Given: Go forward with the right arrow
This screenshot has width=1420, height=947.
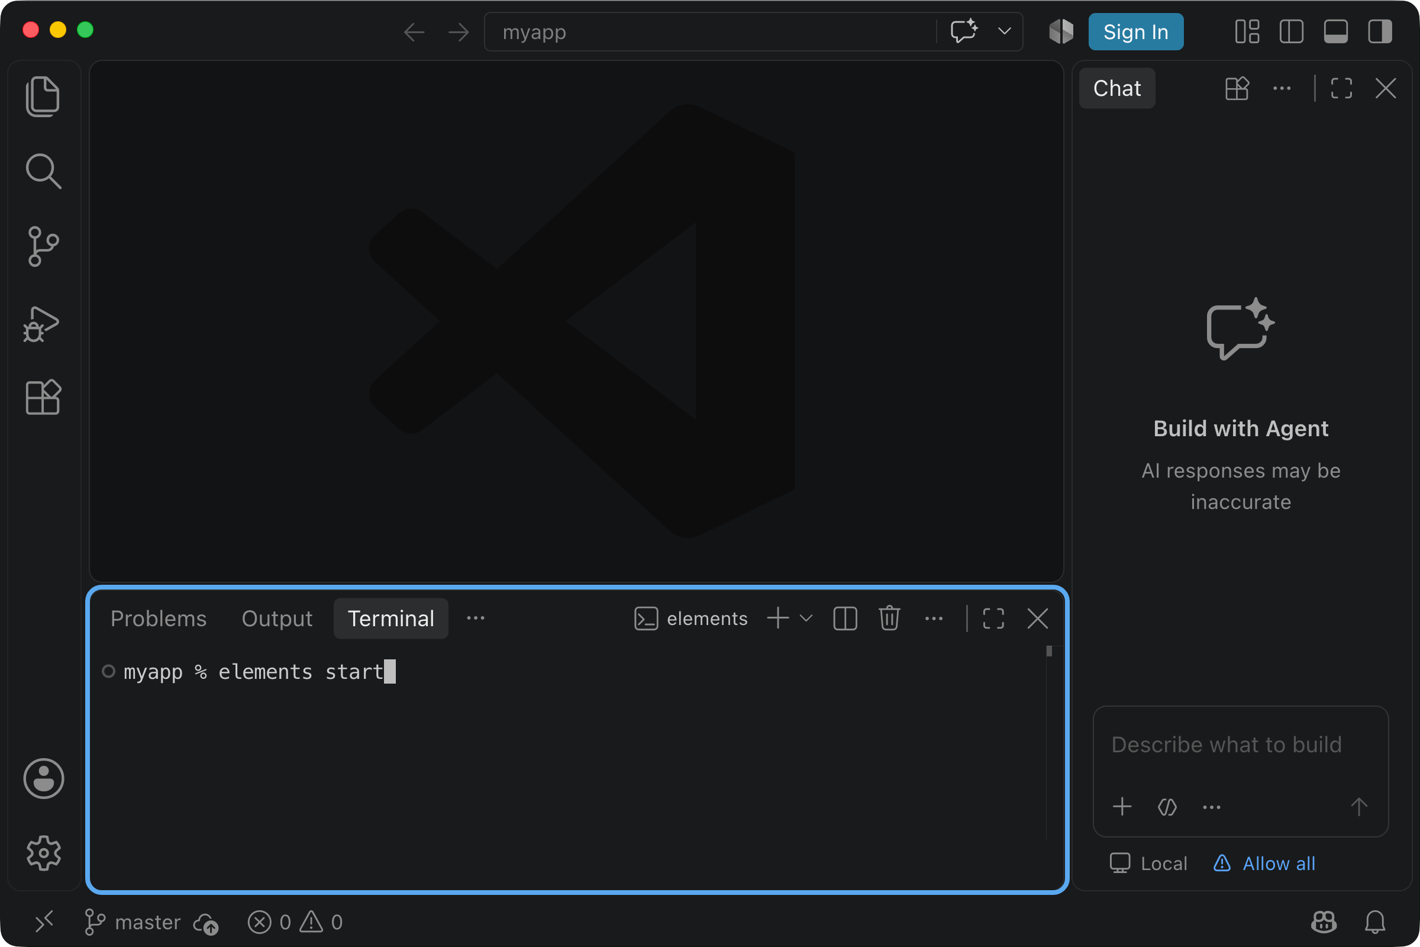Looking at the screenshot, I should pos(459,32).
